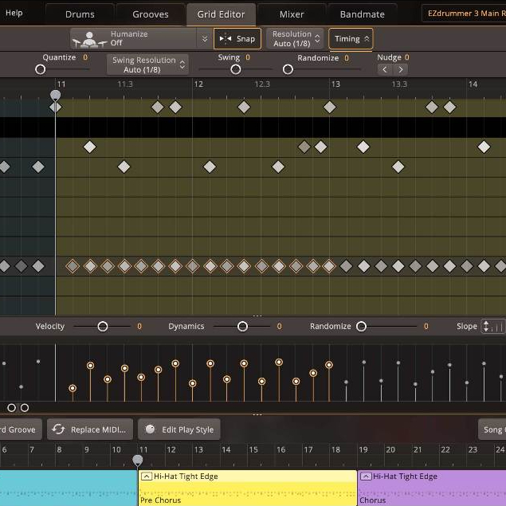The image size is (506, 506).
Task: Open the Bandmate tab
Action: [x=362, y=14]
